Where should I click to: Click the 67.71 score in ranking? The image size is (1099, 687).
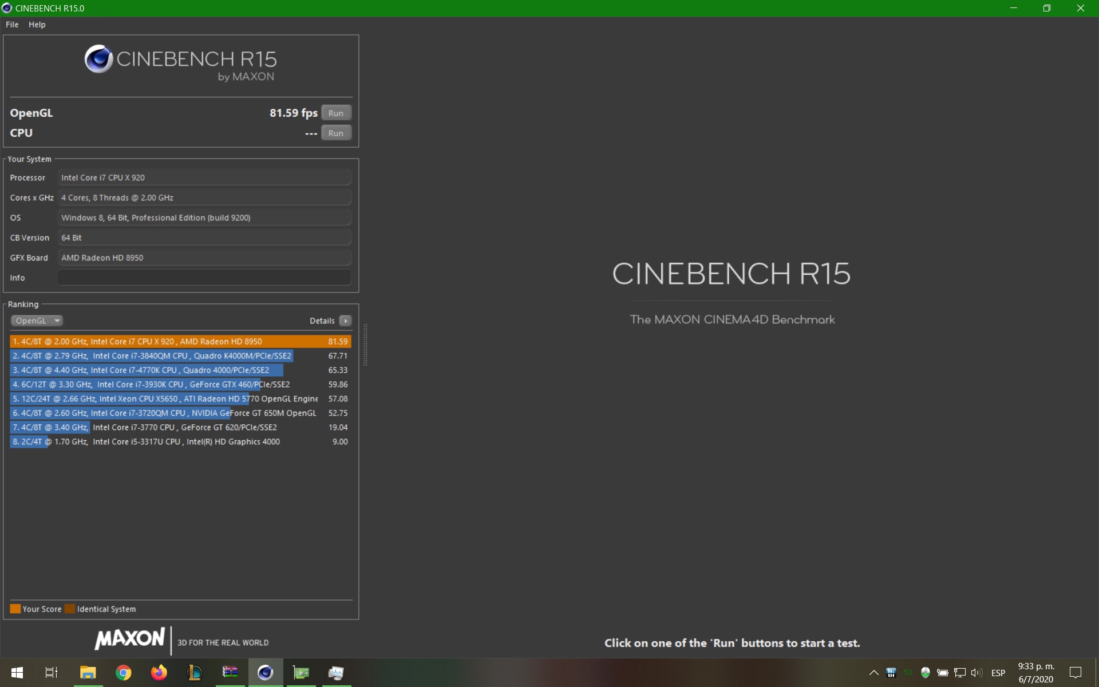[338, 356]
